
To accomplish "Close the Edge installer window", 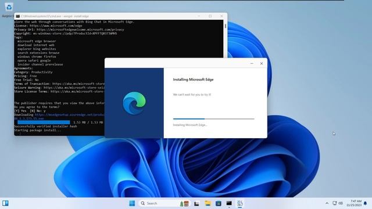I will pyautogui.click(x=262, y=63).
